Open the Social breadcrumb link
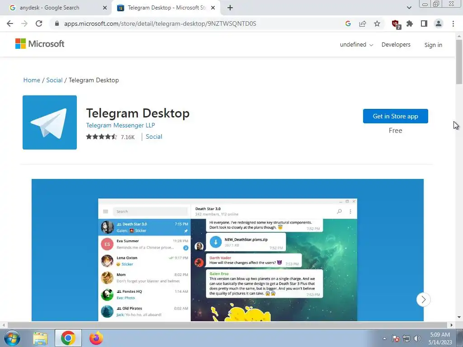 [x=54, y=80]
